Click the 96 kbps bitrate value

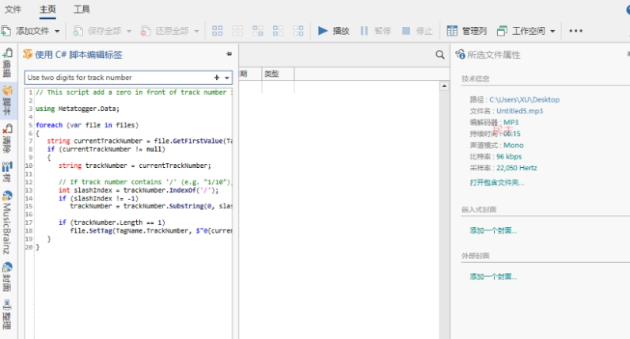pos(509,156)
